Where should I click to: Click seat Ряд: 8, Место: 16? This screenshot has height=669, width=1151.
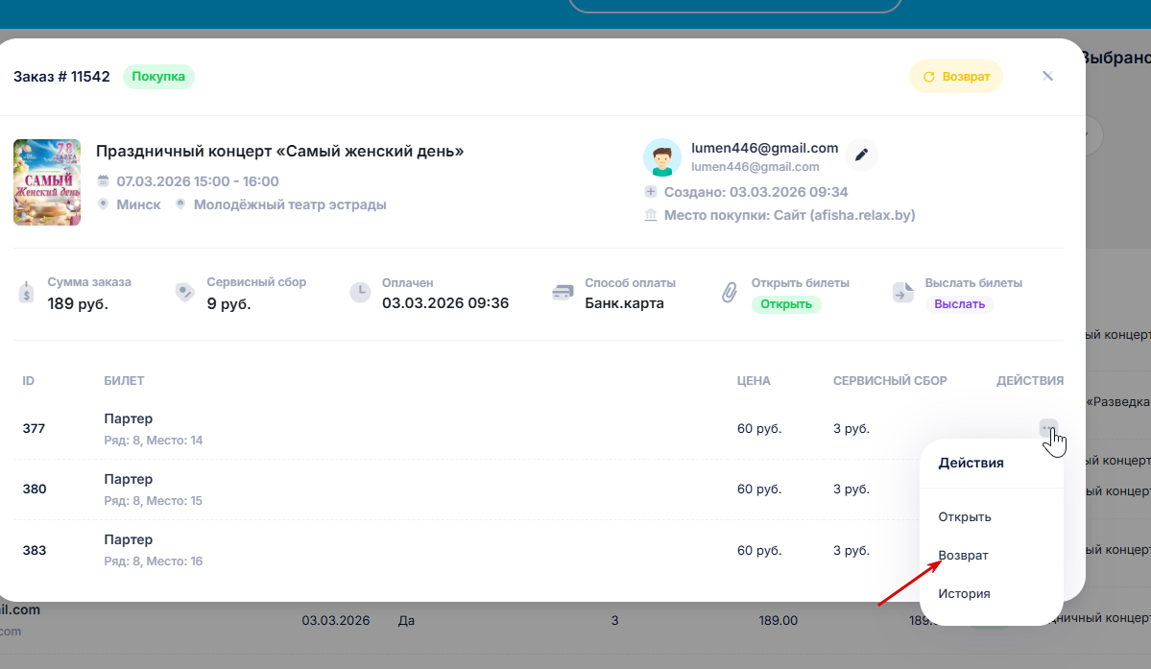click(154, 561)
